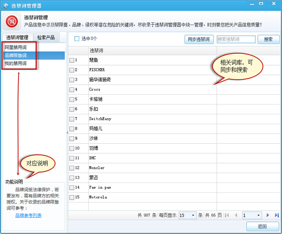Click the 搜索 button
This screenshot has height=234, width=282.
coord(268,39)
